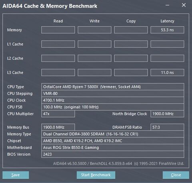Screen dimensions: 192x183
Task: Click the L3 Cache Write box
Action: click(x=94, y=73)
